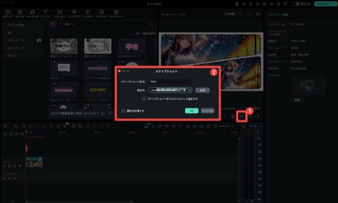Screen dimensions: 338x203
Task: Click the title search field
Action: [103, 24]
